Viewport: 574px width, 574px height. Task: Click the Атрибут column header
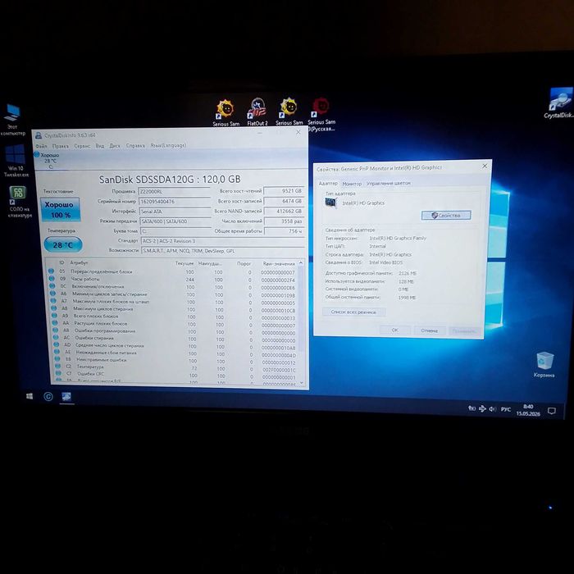[x=79, y=262]
